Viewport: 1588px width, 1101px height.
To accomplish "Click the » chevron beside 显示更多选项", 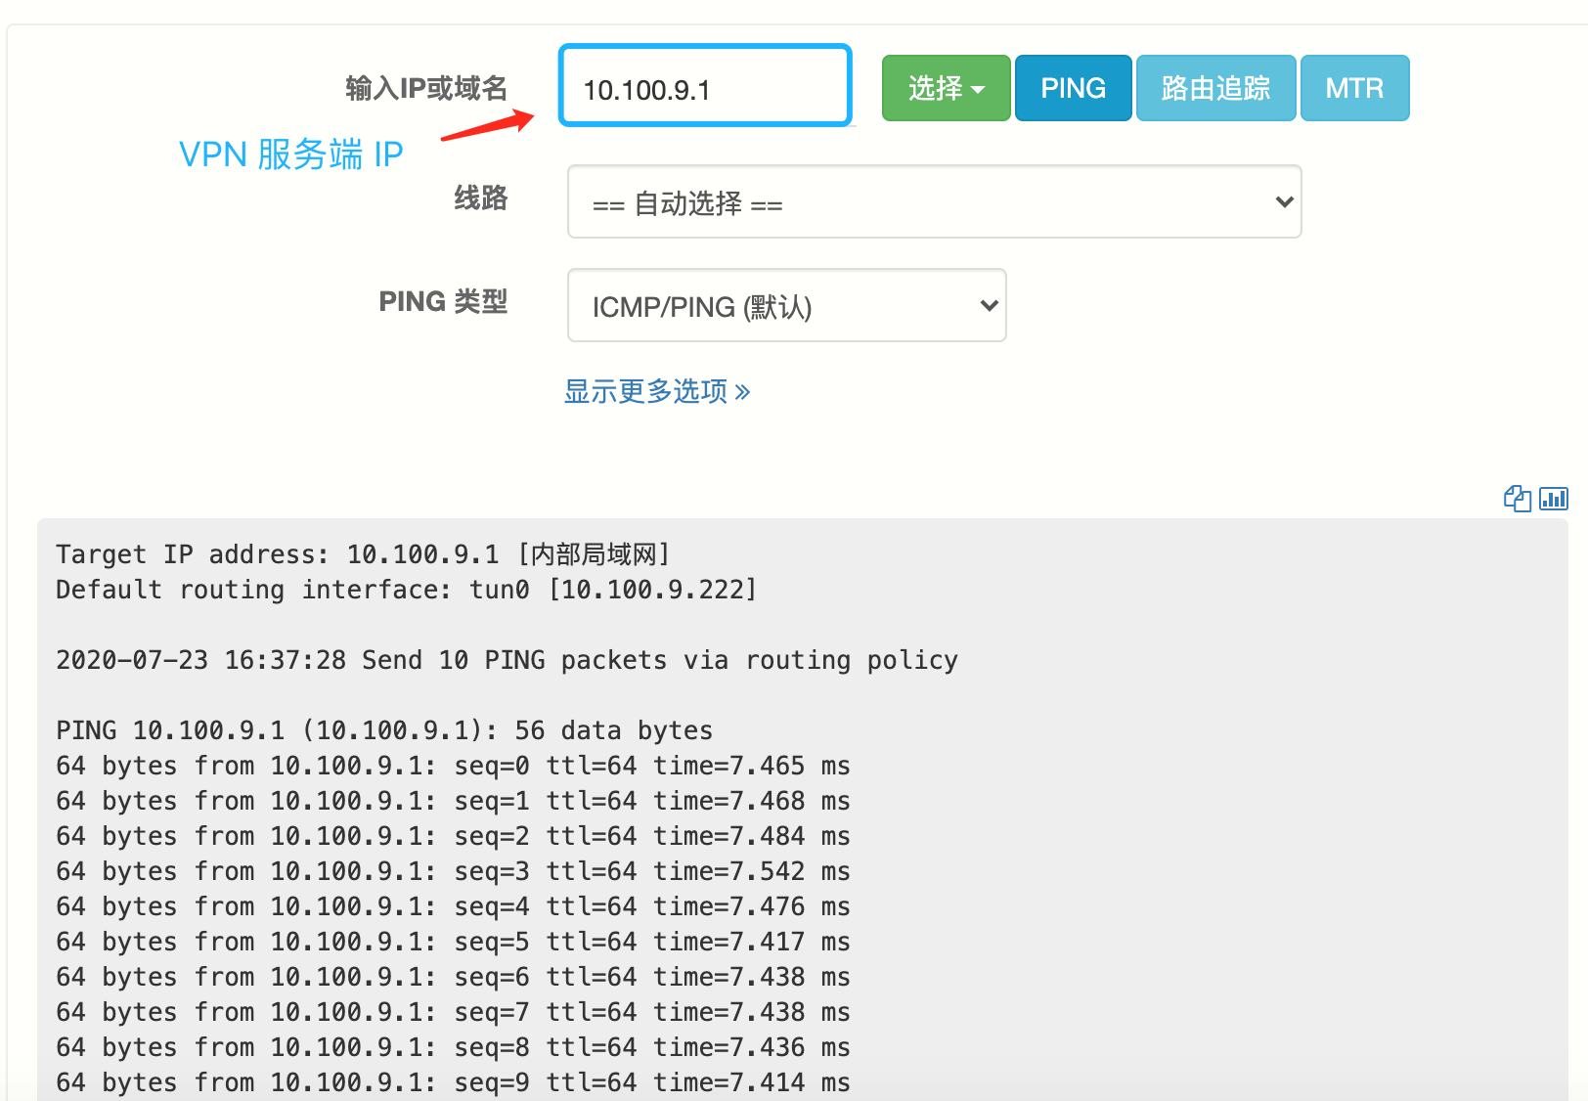I will (x=743, y=392).
